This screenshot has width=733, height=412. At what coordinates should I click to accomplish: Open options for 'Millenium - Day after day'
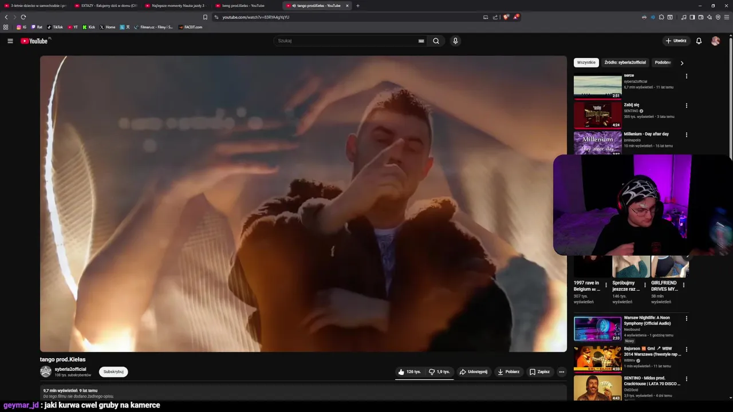click(x=686, y=135)
